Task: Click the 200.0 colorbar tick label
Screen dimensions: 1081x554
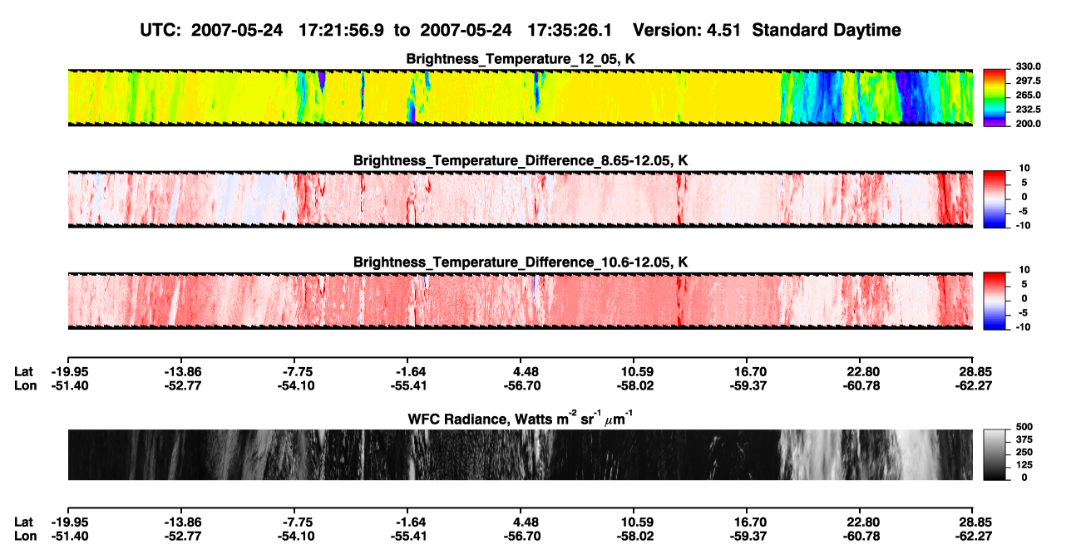Action: (x=1027, y=124)
